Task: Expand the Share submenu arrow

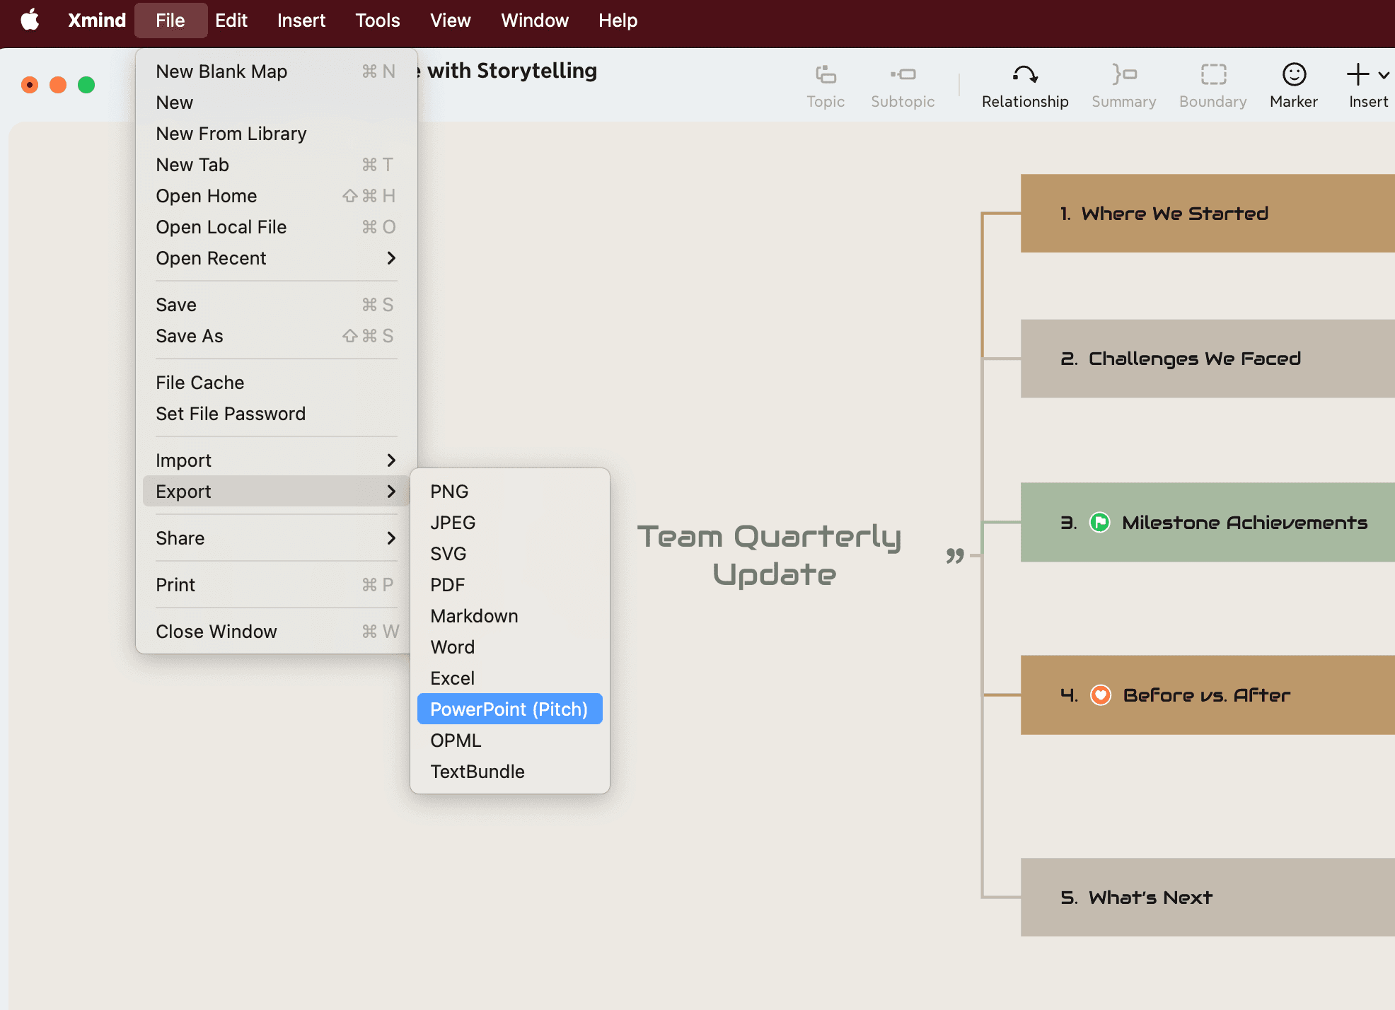Action: [391, 538]
